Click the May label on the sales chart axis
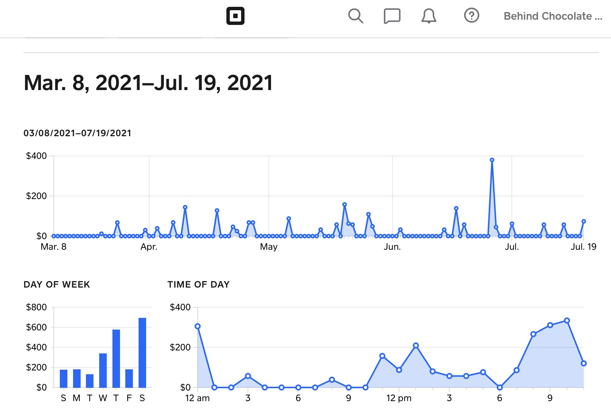The width and height of the screenshot is (611, 417). pos(269,247)
